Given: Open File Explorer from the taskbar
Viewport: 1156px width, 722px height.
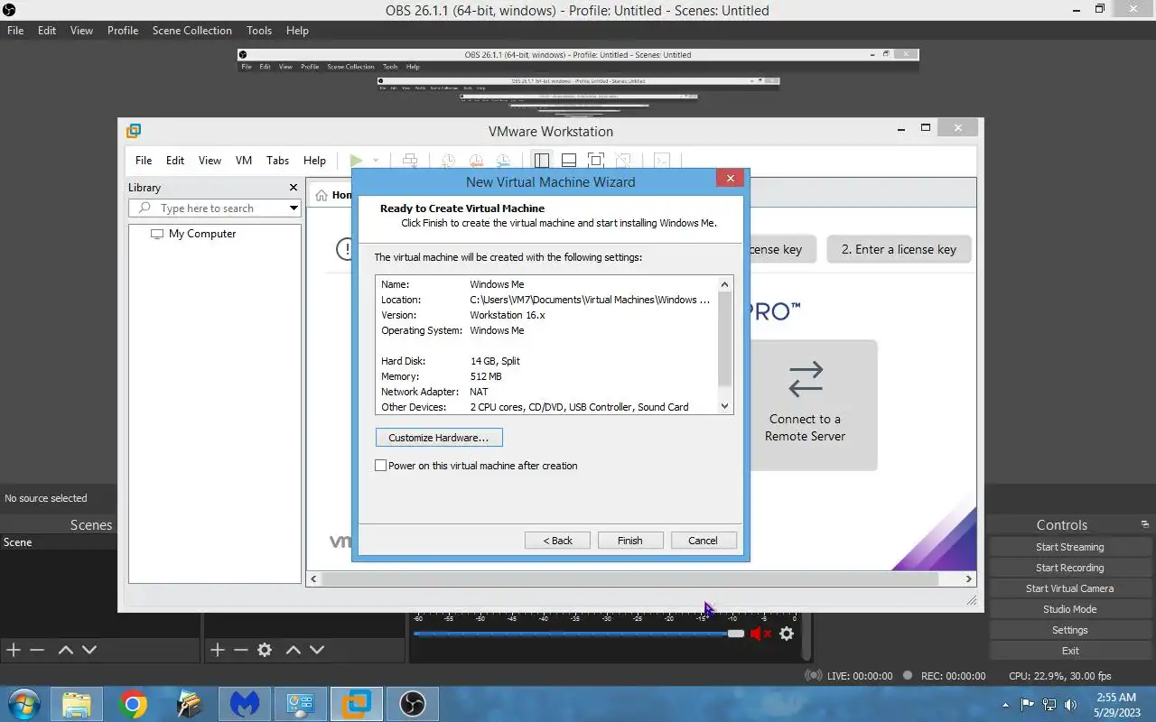Looking at the screenshot, I should [78, 704].
